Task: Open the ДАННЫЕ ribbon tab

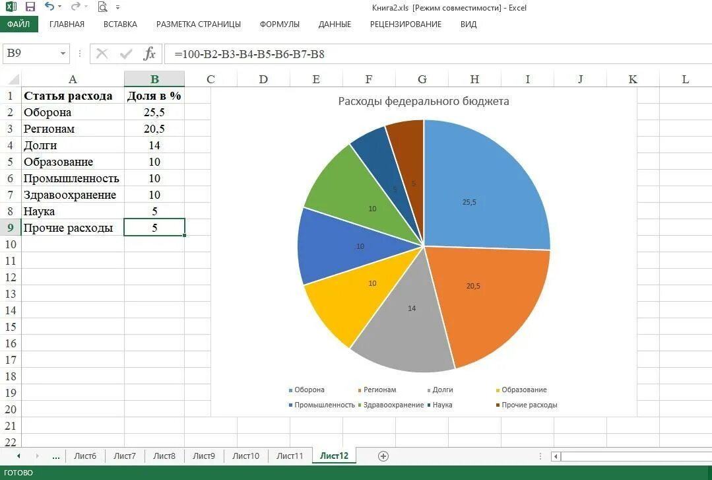Action: 335,24
